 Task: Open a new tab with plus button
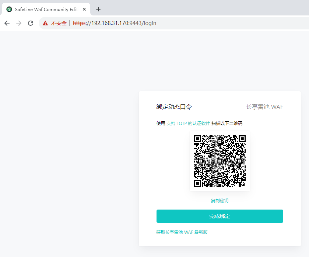pyautogui.click(x=98, y=9)
